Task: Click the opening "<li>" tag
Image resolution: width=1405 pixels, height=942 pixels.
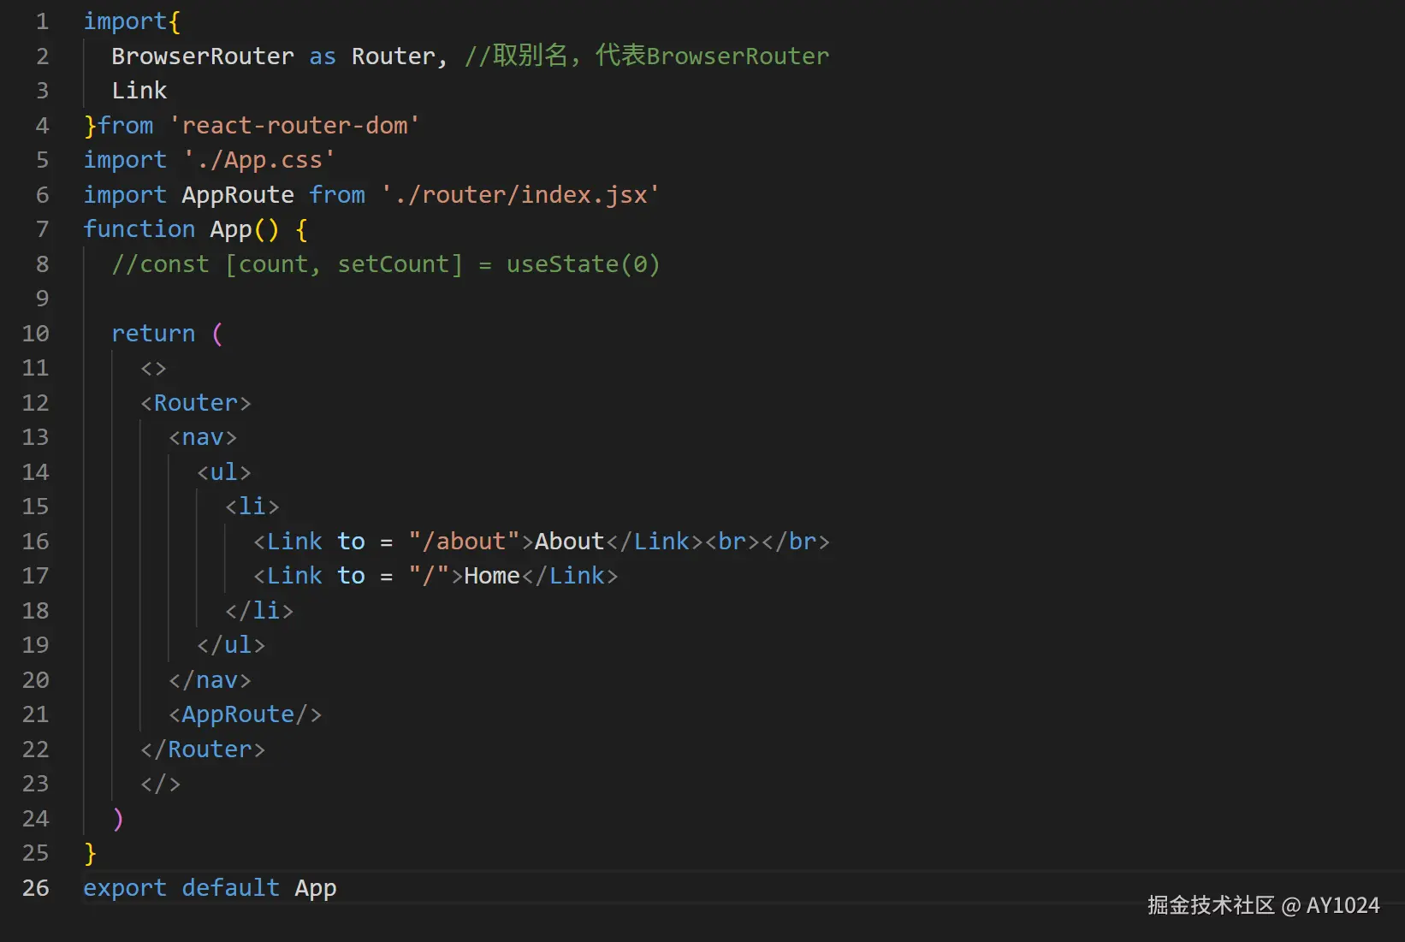Action: point(252,507)
